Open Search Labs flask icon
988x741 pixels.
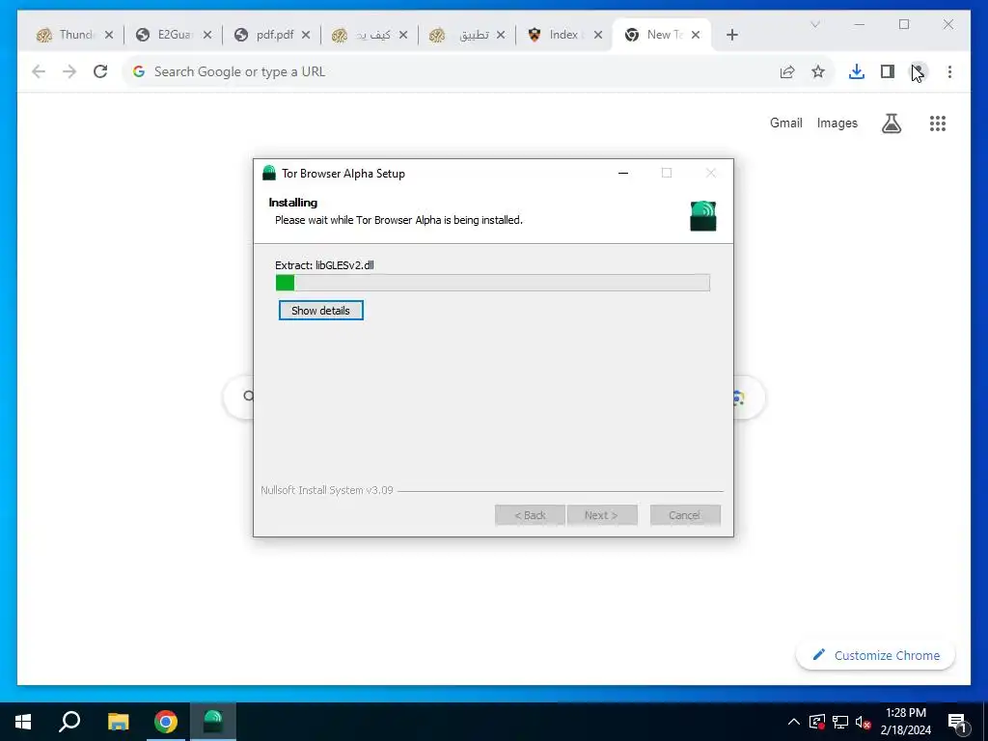tap(891, 123)
